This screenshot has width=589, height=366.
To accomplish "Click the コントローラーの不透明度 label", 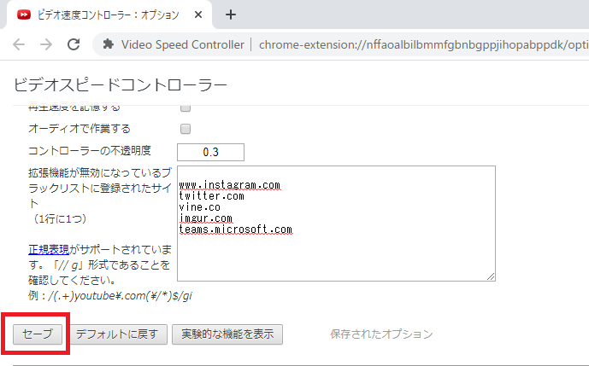I will (90, 151).
